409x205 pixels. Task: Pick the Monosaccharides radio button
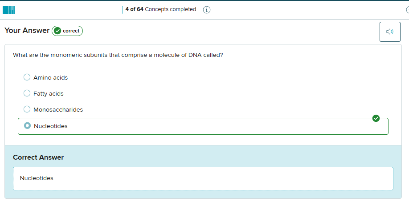click(27, 109)
